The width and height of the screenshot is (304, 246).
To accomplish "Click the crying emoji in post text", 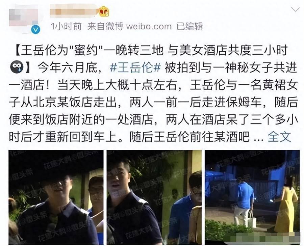I will click(x=17, y=67).
